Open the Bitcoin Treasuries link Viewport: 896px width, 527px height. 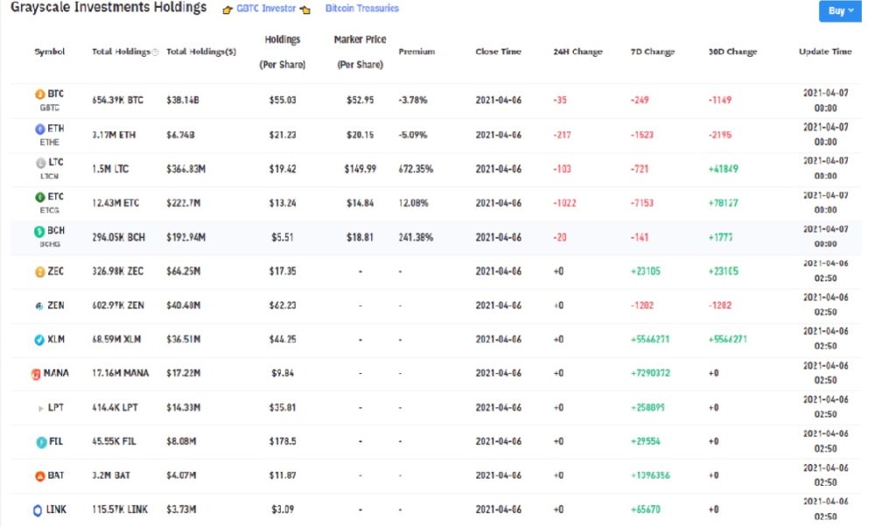point(361,9)
